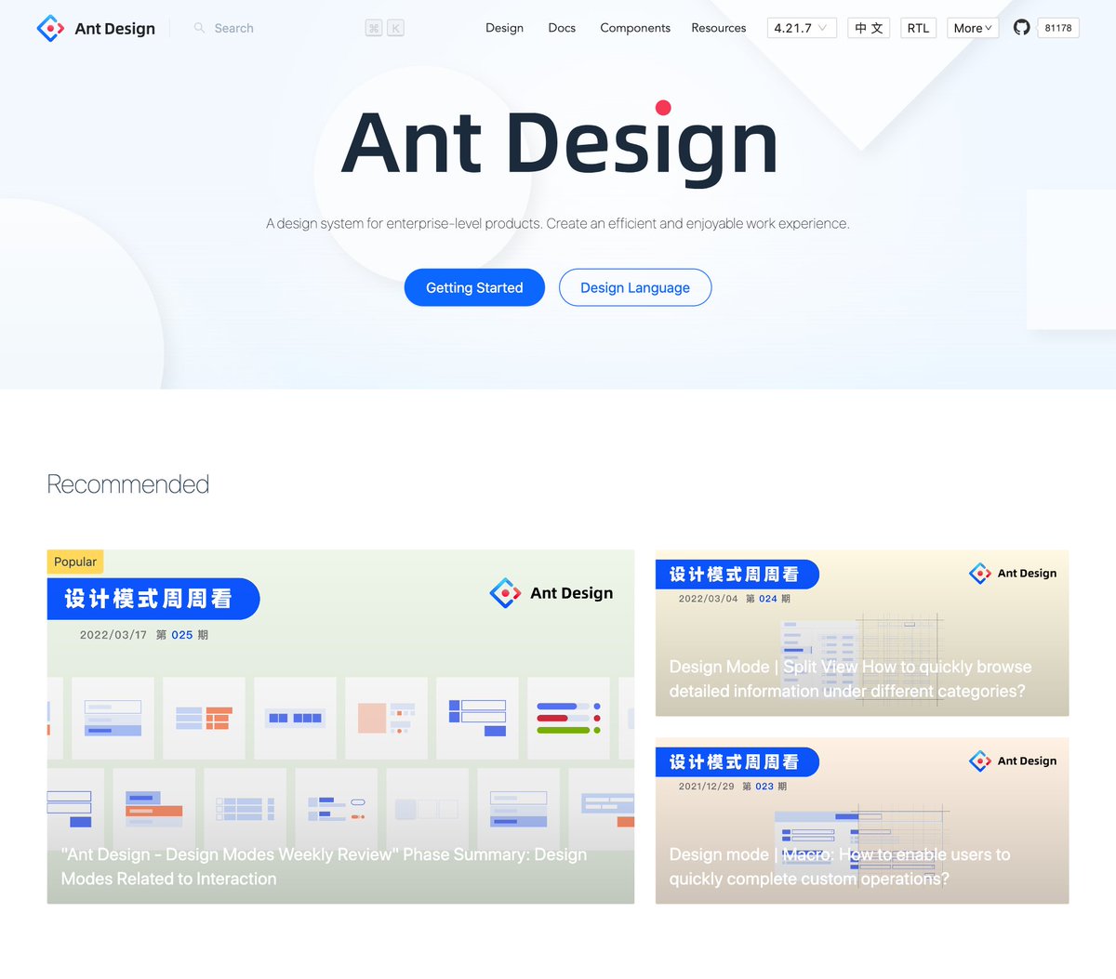Click the K key shortcut badge
This screenshot has height=979, width=1116.
point(395,28)
